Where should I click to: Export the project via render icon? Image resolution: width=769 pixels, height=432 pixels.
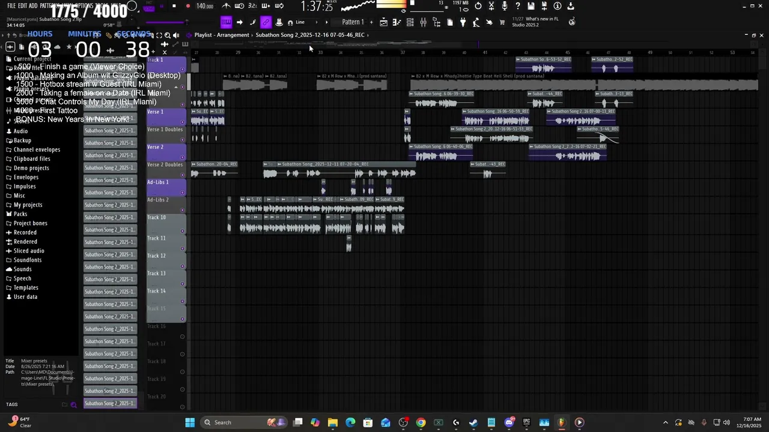571,6
